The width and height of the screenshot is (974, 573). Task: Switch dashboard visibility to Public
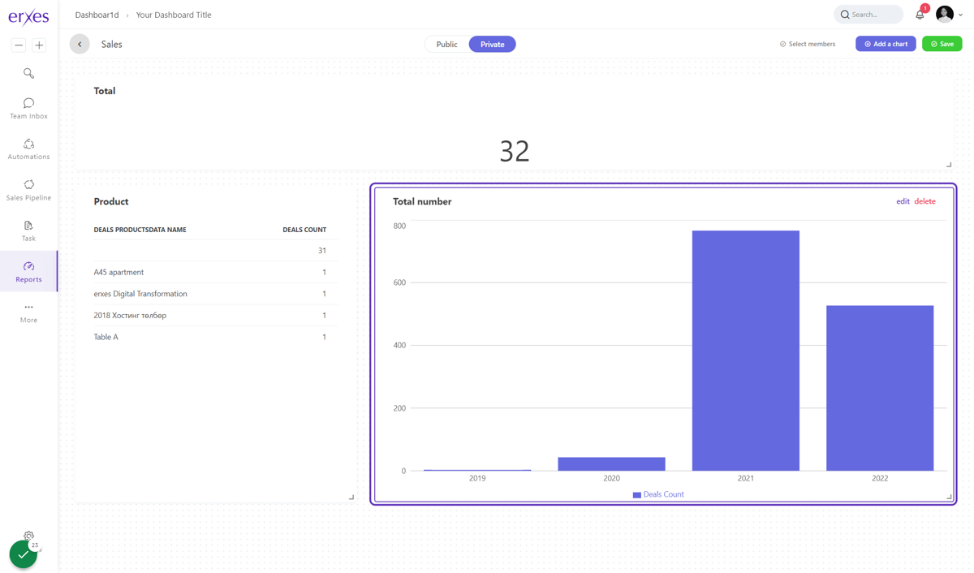446,44
